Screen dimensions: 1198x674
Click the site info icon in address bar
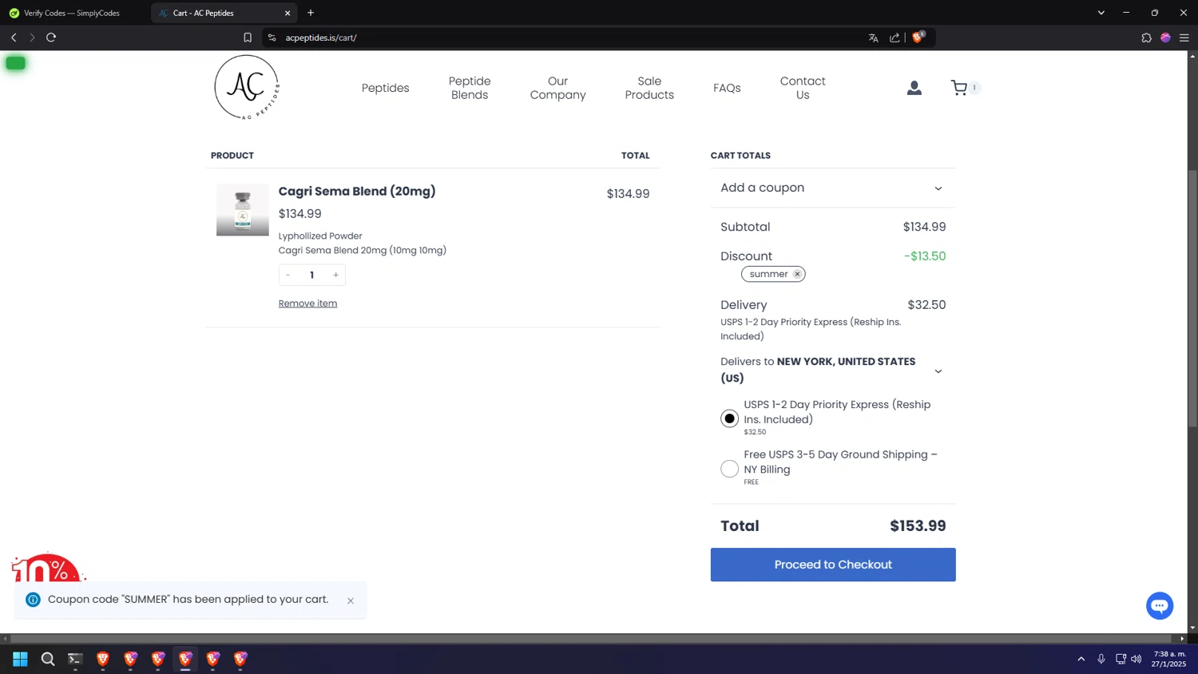click(272, 38)
